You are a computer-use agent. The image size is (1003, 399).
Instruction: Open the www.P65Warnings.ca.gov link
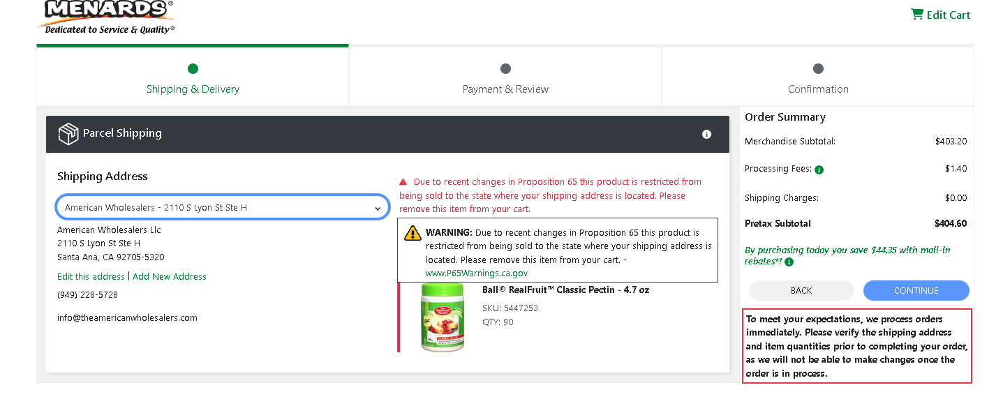point(477,273)
